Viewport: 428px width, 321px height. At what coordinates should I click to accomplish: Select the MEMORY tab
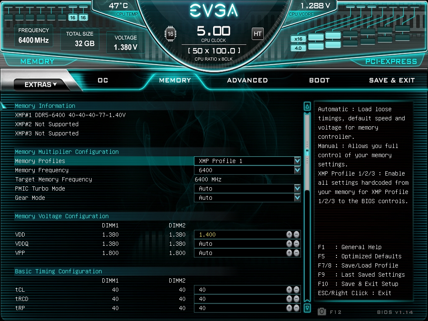pos(175,80)
